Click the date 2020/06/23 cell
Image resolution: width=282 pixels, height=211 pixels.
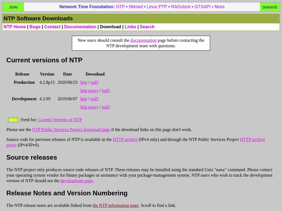pyautogui.click(x=67, y=82)
